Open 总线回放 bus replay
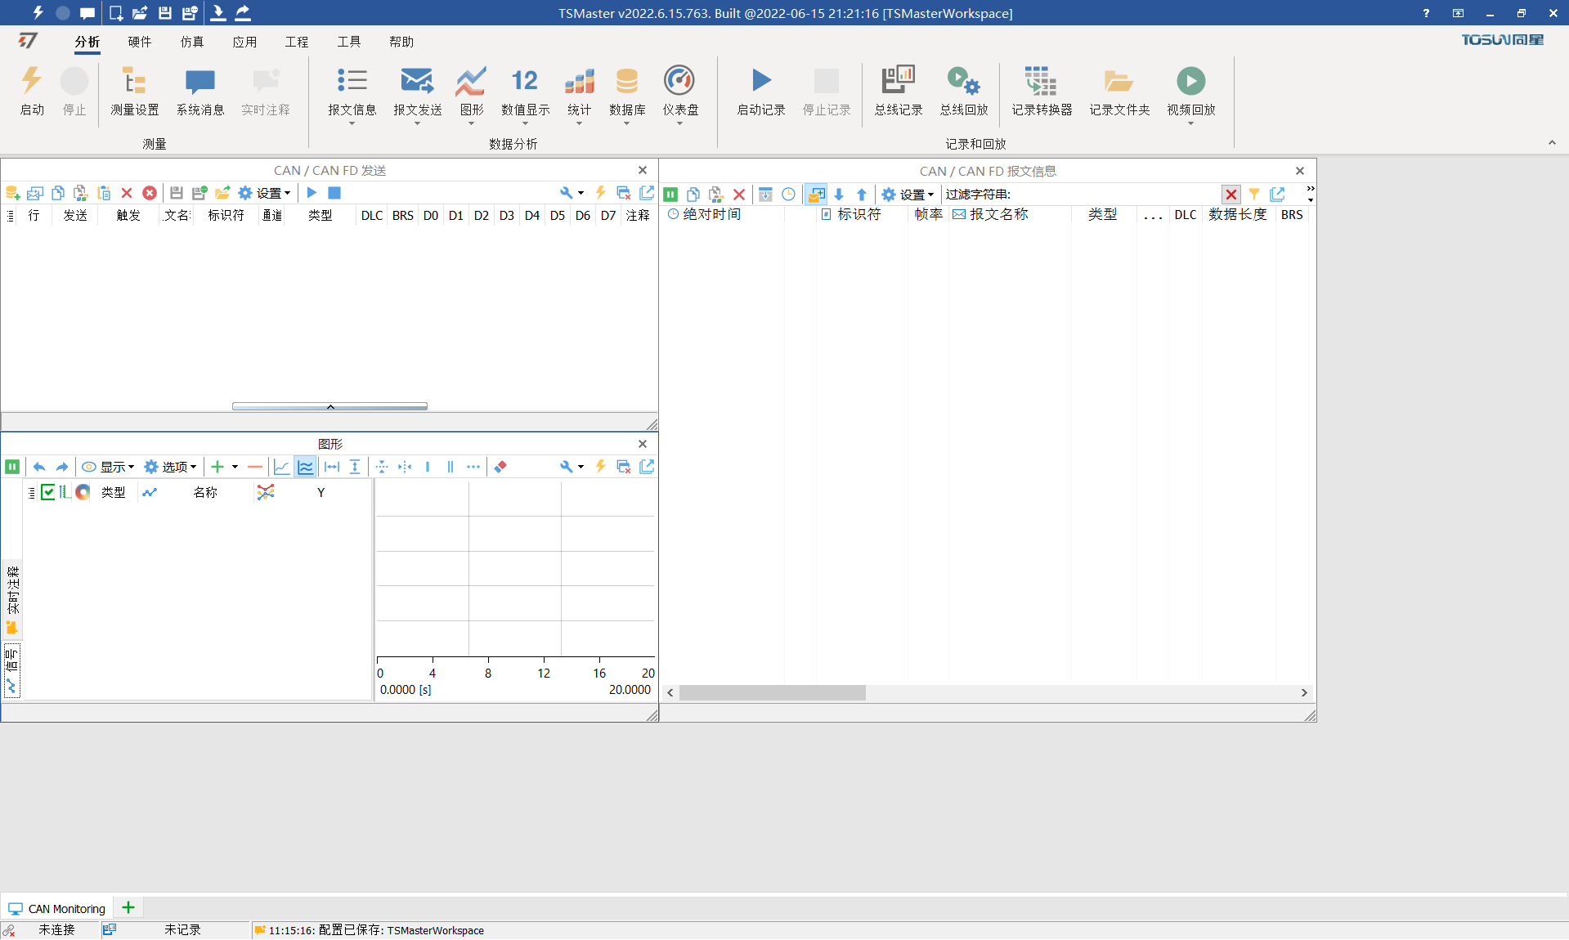The width and height of the screenshot is (1569, 940). click(964, 91)
